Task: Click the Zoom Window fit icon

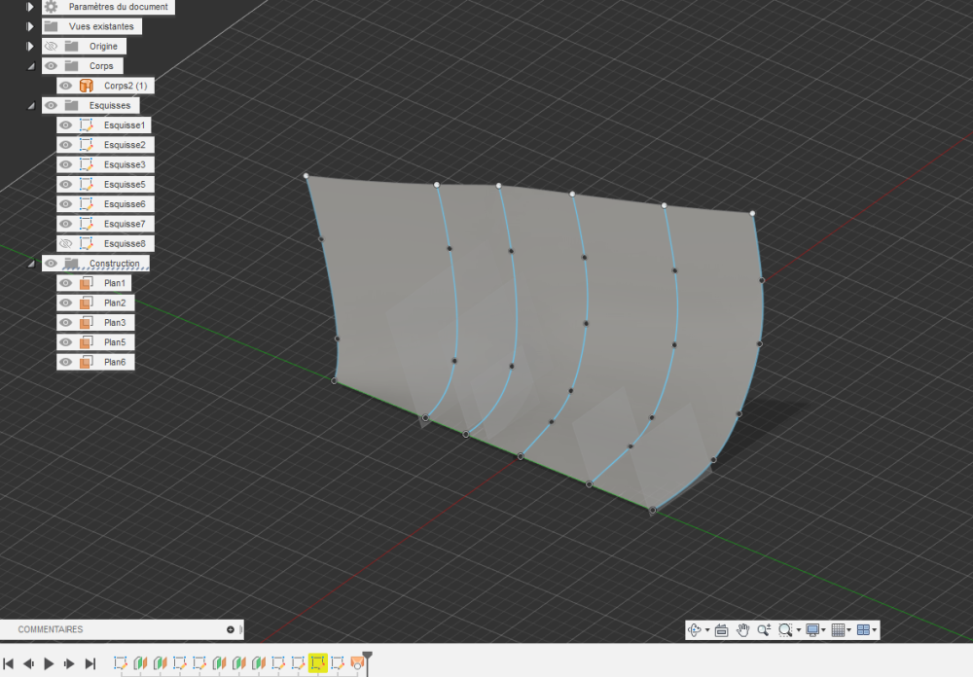Action: point(785,630)
